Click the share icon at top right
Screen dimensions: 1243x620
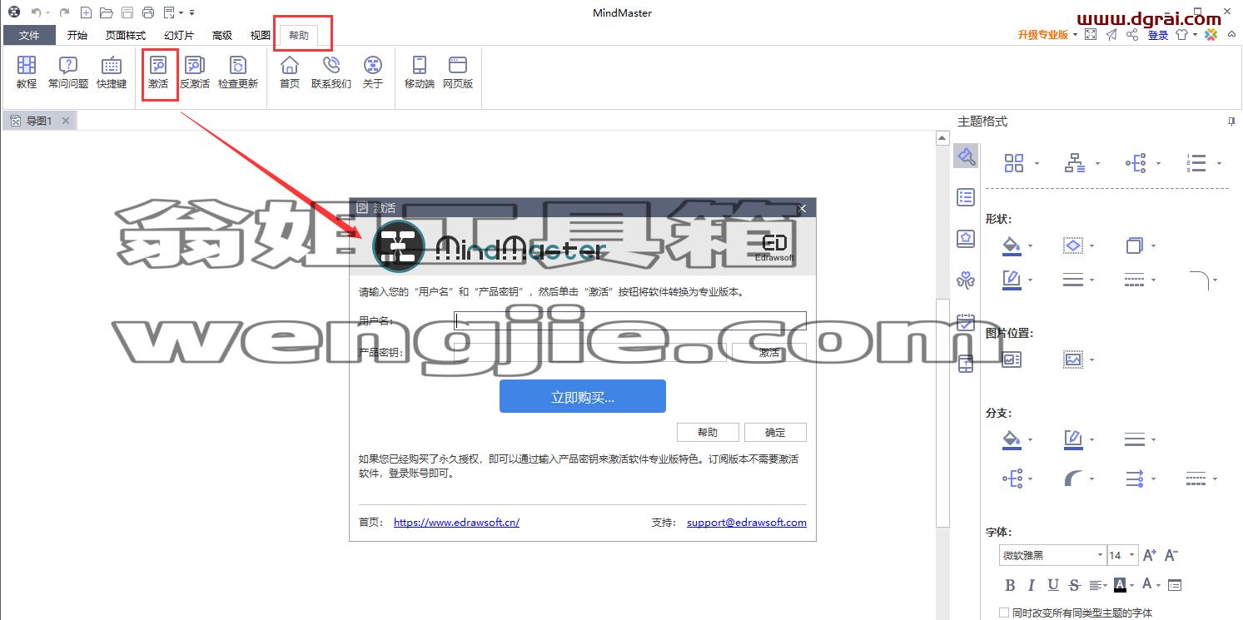pos(1132,35)
